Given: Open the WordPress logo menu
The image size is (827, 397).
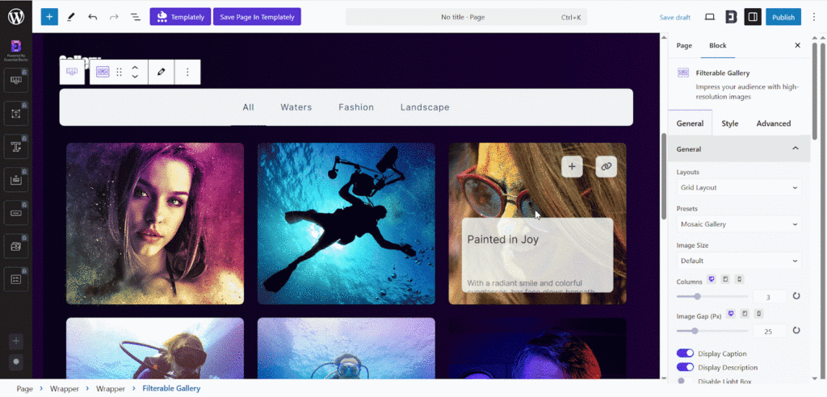Looking at the screenshot, I should click(x=16, y=16).
